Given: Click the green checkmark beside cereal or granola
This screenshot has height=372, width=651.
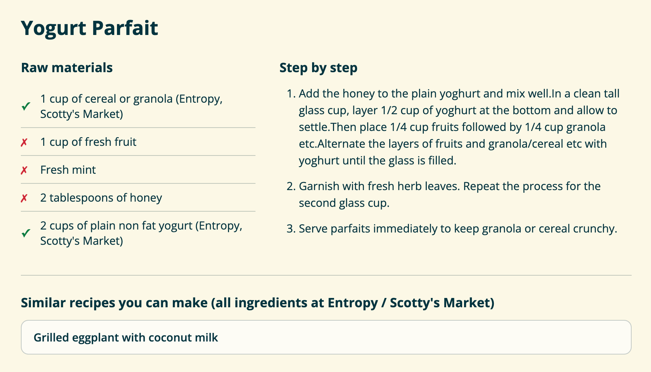Looking at the screenshot, I should tap(26, 107).
